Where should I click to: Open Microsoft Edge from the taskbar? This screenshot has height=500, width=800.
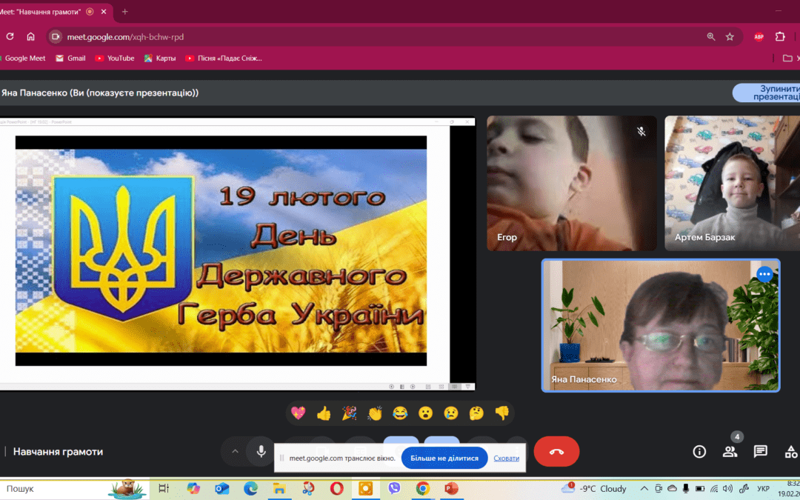[250, 489]
